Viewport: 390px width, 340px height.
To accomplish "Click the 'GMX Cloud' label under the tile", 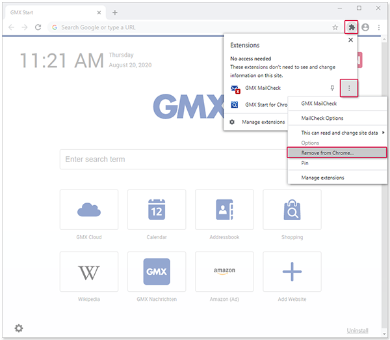I will tap(89, 237).
